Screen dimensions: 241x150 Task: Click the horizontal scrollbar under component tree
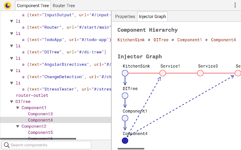coord(38,139)
